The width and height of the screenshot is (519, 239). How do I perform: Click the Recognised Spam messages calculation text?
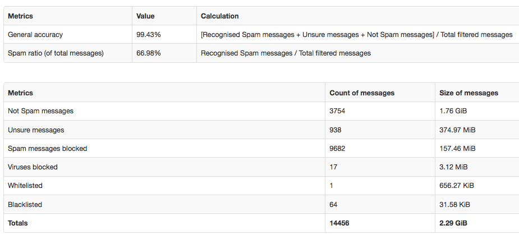click(x=286, y=53)
